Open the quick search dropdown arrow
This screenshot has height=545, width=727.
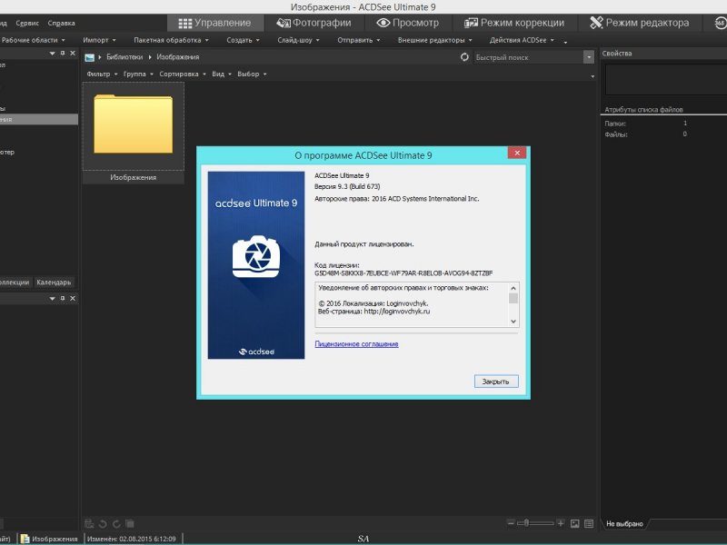(x=589, y=57)
